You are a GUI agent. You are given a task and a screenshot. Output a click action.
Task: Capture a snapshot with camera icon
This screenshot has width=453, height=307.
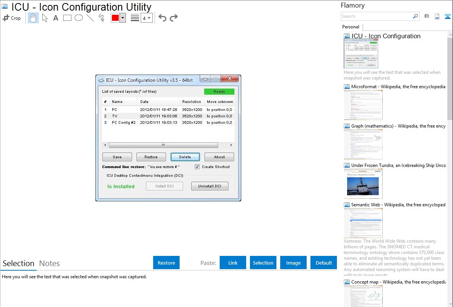[427, 16]
